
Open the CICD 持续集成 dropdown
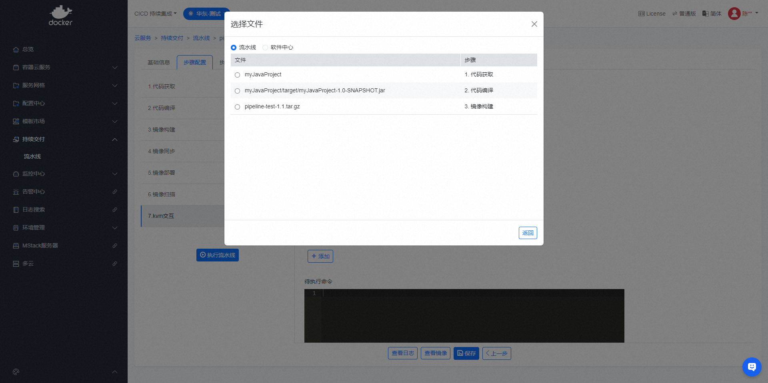(x=155, y=14)
